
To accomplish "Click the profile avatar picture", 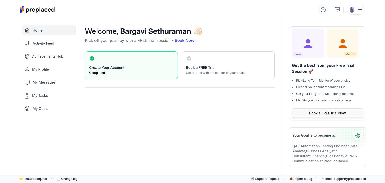I will (352, 10).
